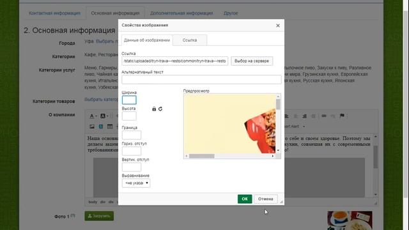Click the editor vertical scrollbar thumb
Screen dimensions: 409x230
(x=376, y=157)
